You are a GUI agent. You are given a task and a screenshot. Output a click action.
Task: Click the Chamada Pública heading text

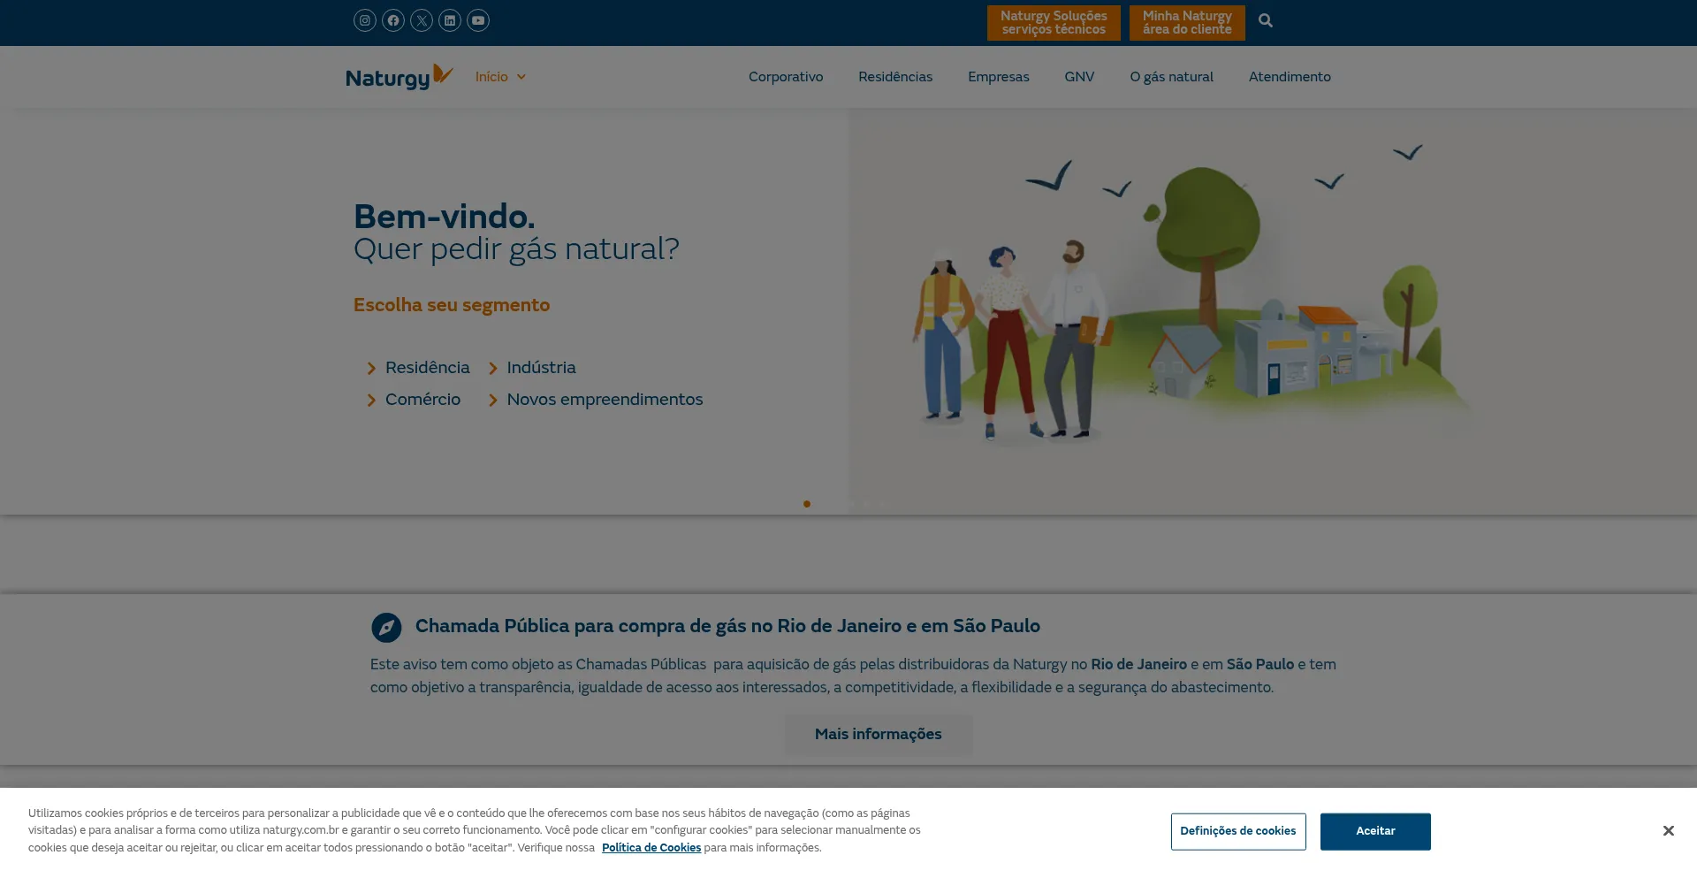tap(727, 626)
